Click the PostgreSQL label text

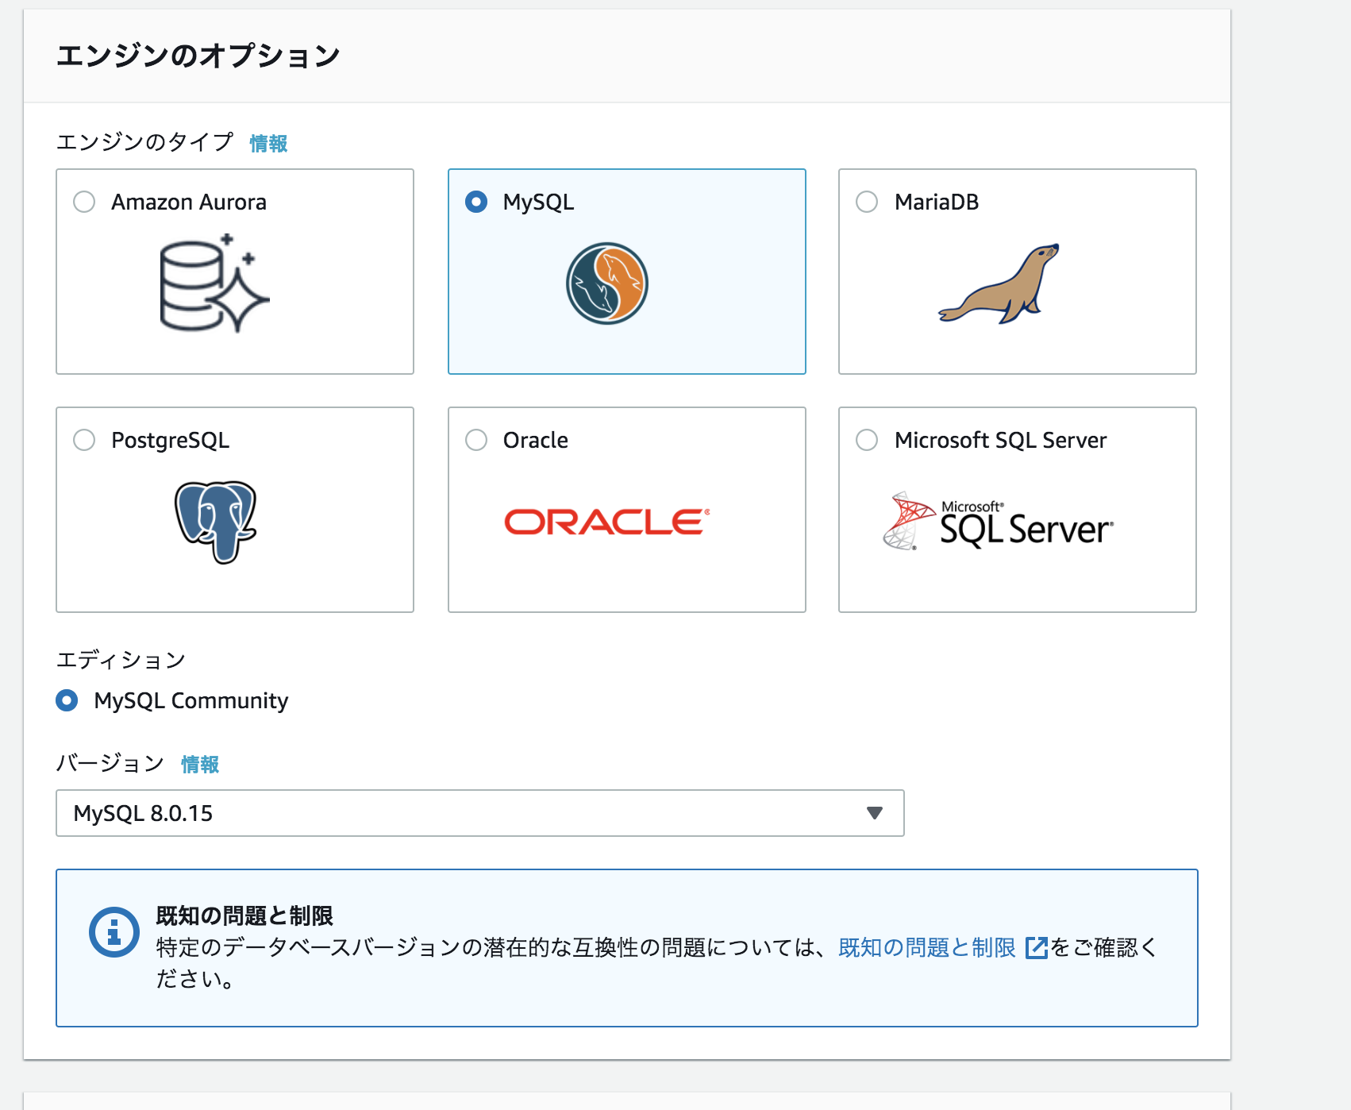tap(171, 441)
